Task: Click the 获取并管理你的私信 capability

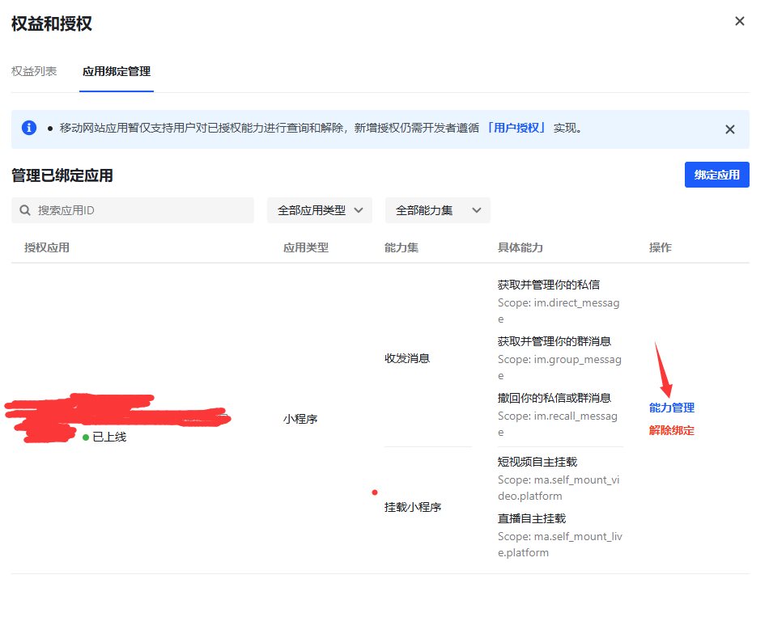Action: click(548, 285)
